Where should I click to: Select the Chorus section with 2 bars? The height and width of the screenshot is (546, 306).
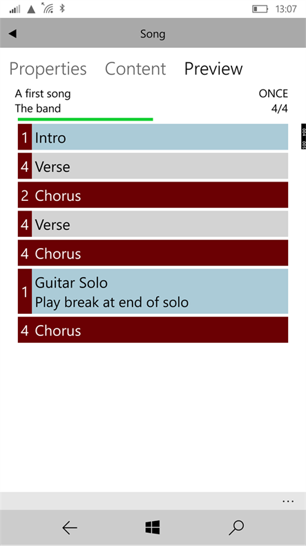click(x=153, y=195)
